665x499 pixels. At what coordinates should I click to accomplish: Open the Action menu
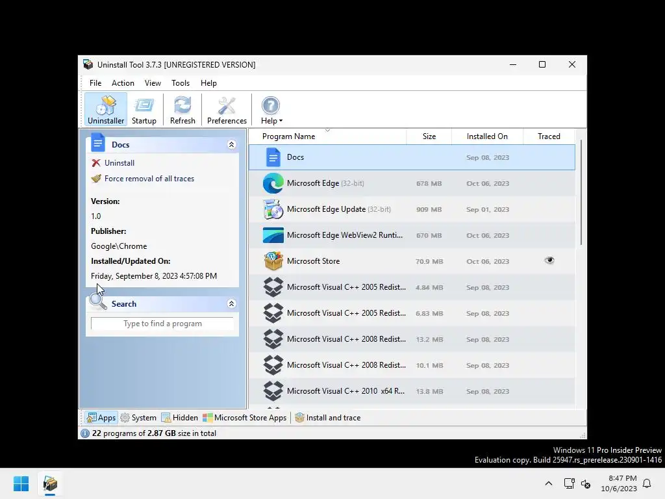[x=123, y=83]
